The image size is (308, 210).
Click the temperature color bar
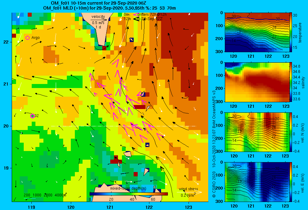pos(291,32)
